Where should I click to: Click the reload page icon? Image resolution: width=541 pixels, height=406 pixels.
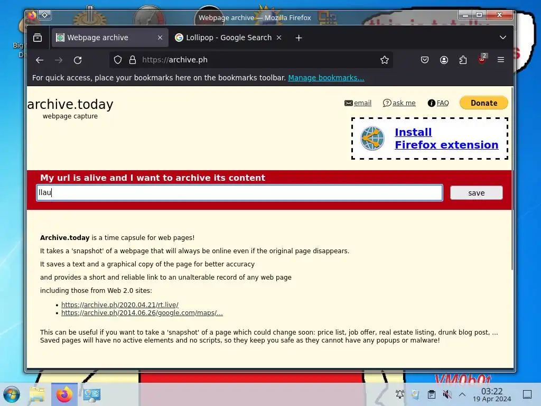78,60
